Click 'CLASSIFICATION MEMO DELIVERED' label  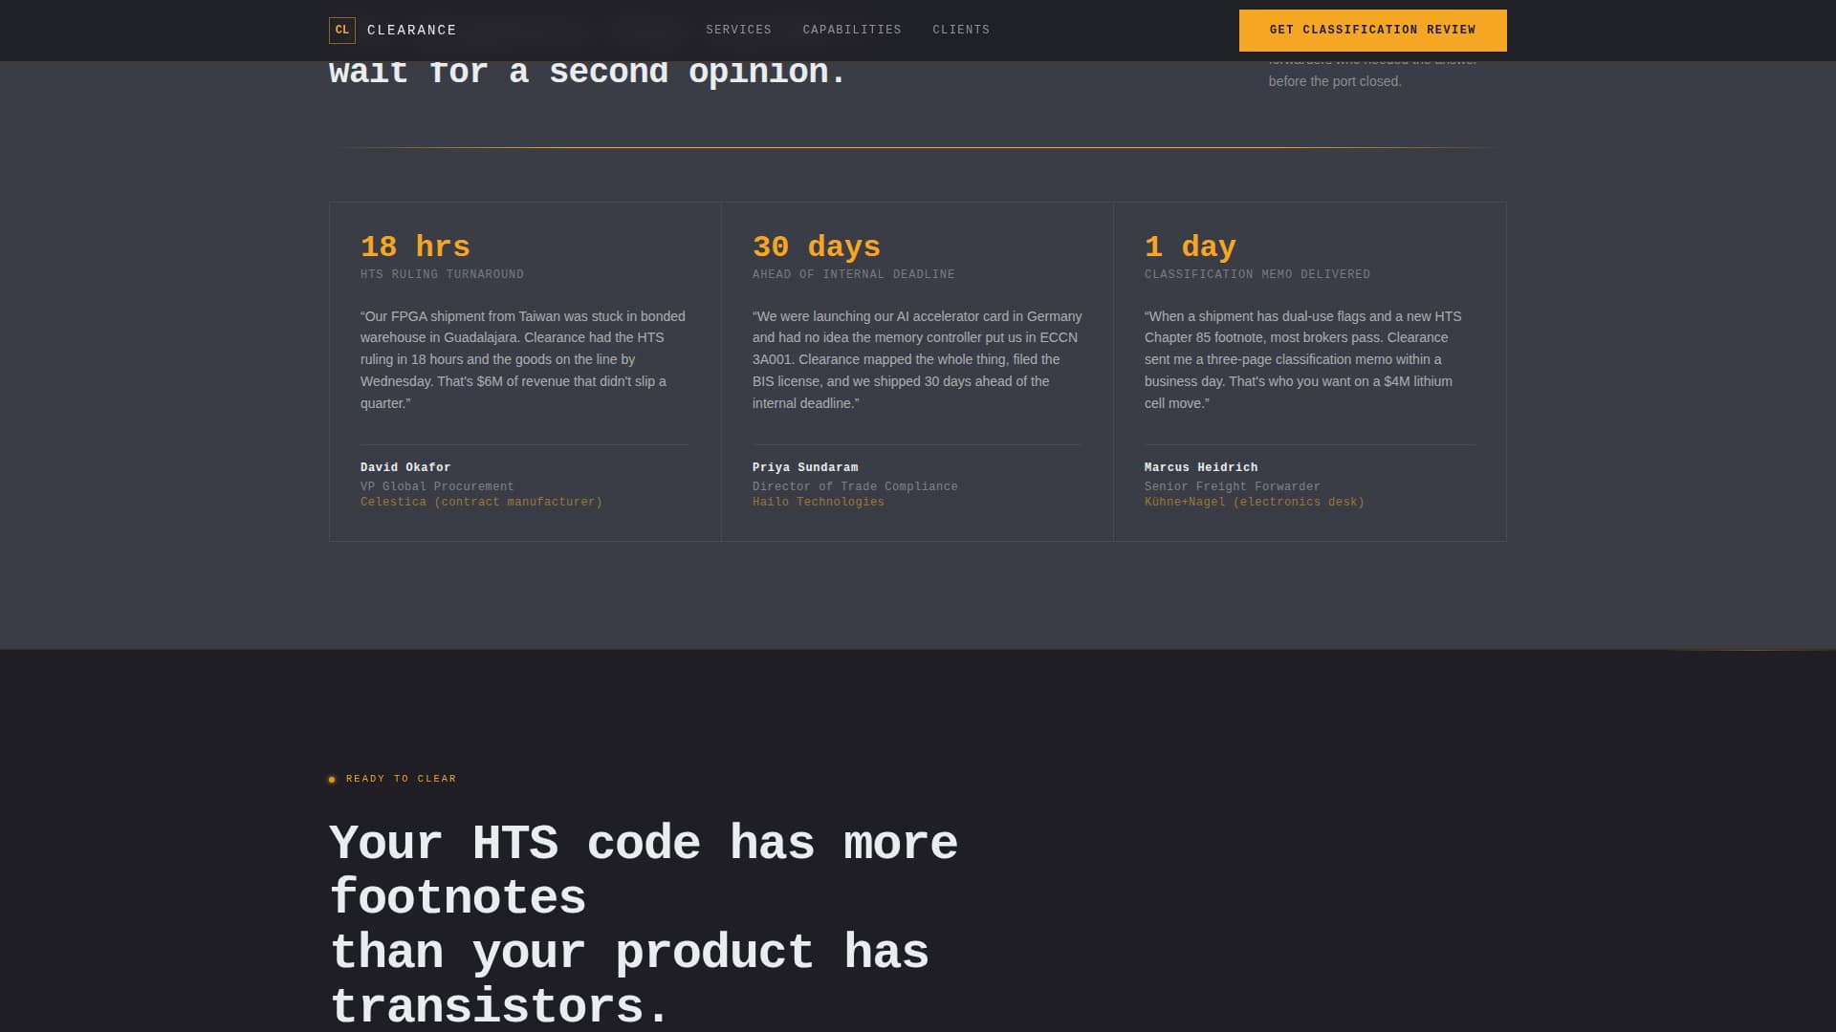point(1257,274)
